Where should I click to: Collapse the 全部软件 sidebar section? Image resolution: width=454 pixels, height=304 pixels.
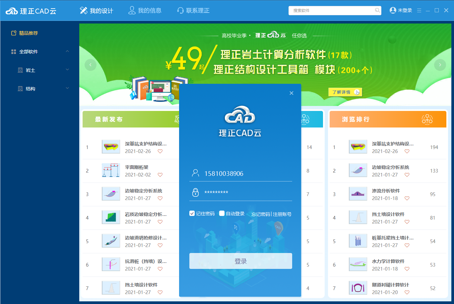point(68,52)
